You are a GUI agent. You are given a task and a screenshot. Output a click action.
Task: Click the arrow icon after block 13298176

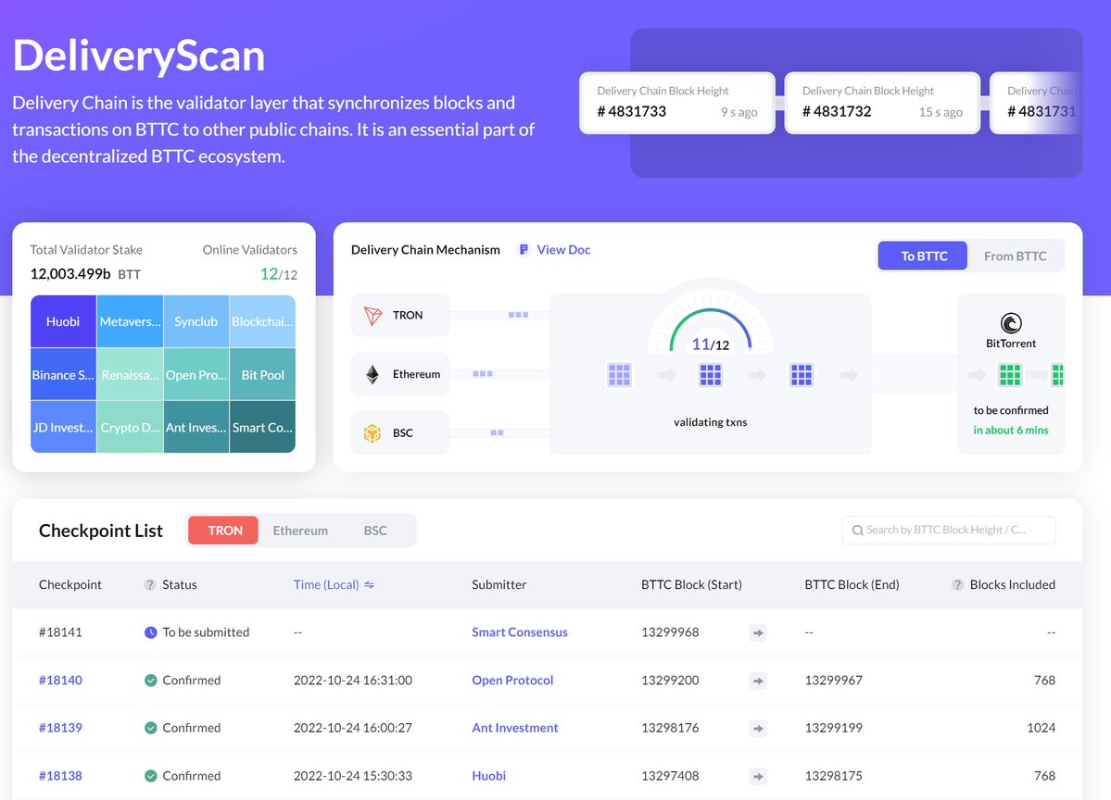[758, 729]
